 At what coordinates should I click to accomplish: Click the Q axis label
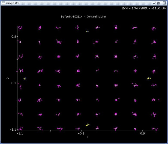[8, 78]
